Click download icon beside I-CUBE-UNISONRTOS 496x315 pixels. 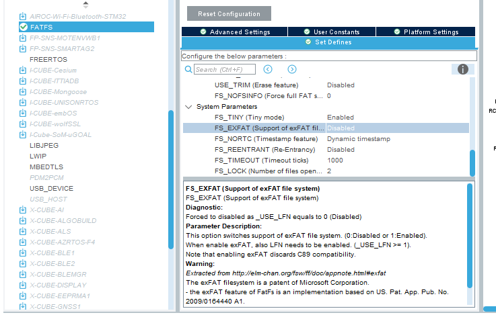click(x=23, y=102)
